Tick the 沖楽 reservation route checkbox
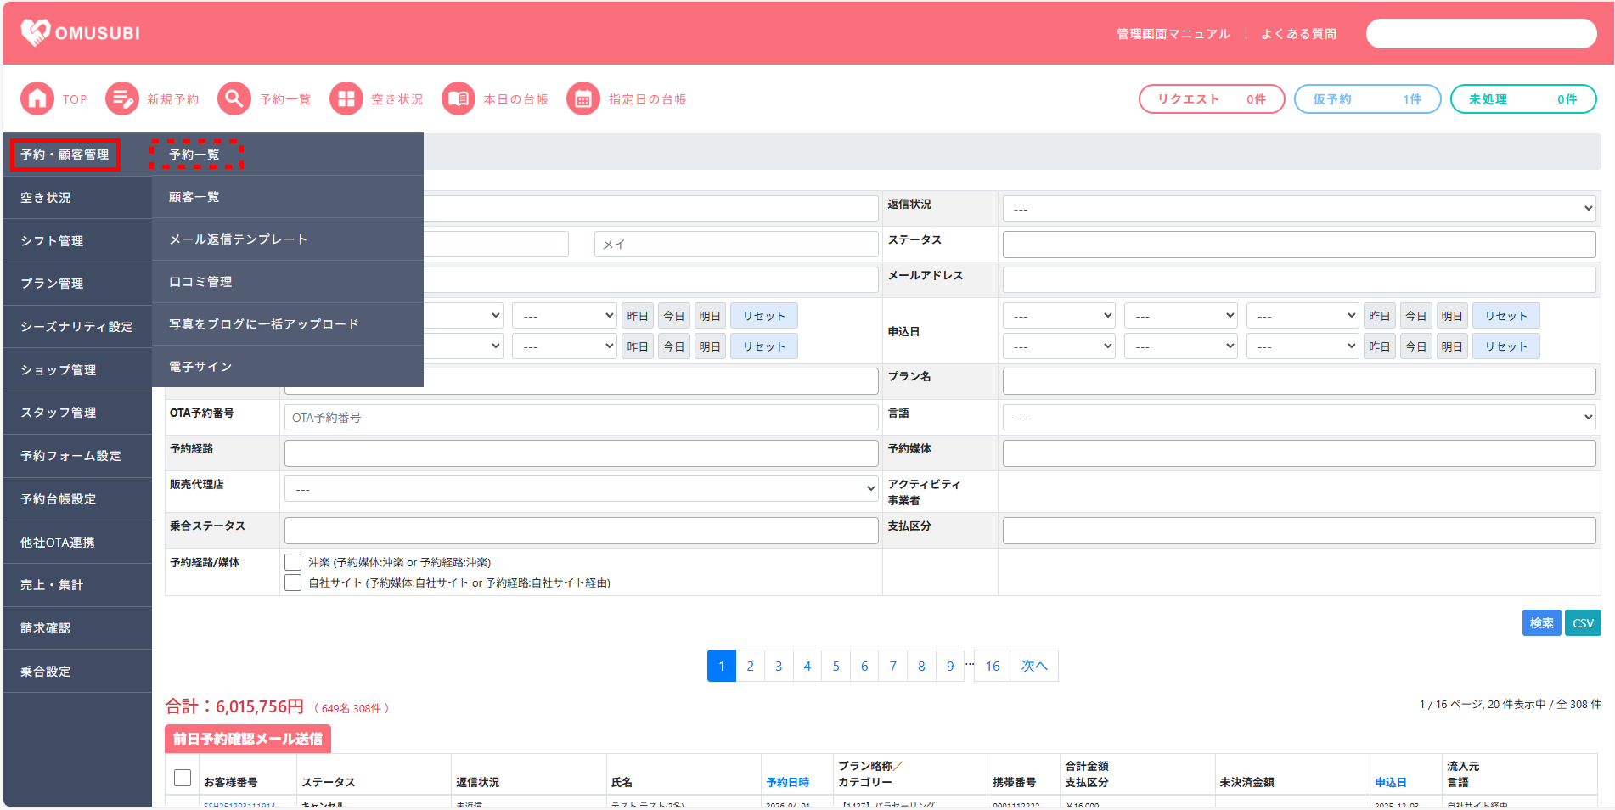Screen dimensions: 1615x810 (293, 562)
